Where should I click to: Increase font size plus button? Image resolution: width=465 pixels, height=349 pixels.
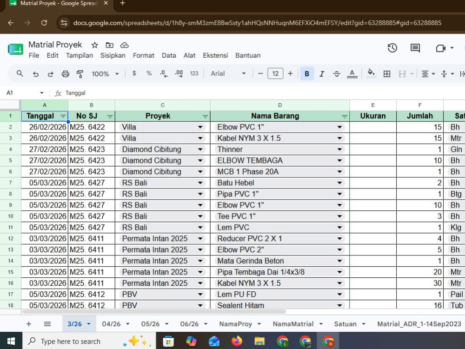click(x=290, y=74)
